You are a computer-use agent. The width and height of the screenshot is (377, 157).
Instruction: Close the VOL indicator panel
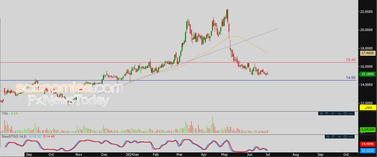tap(321, 113)
